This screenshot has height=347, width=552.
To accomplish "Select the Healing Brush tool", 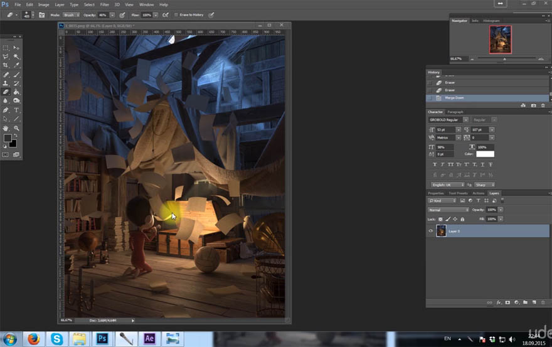I will [x=6, y=74].
